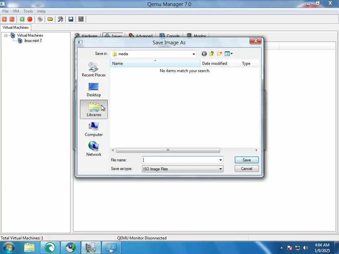This screenshot has height=254, width=339.
Task: Open File Explorer from the taskbar
Action: pos(29,248)
